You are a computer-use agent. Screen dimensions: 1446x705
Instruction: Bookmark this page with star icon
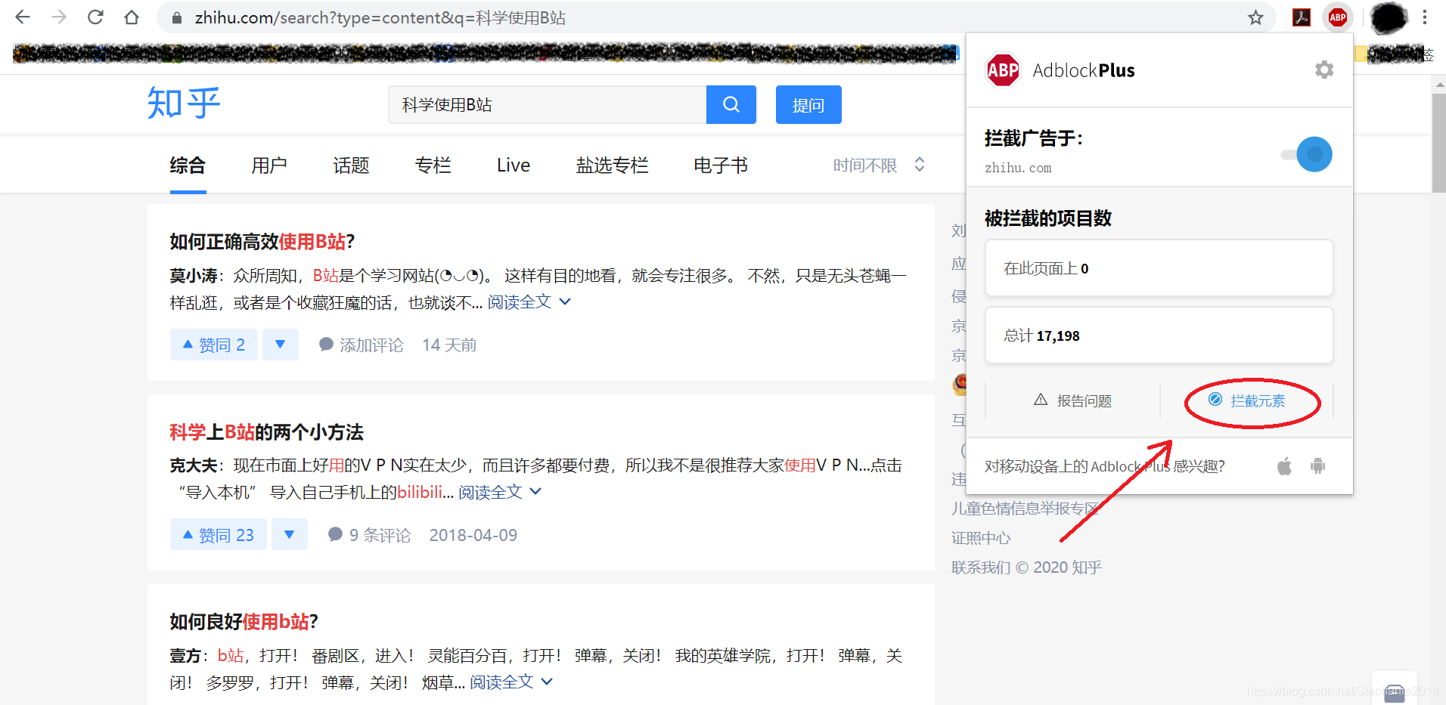[1255, 17]
